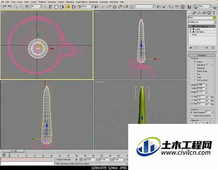Viewport: 218px width, 170px height.
Task: Click the Mirror tool icon
Action: (x=159, y=7)
